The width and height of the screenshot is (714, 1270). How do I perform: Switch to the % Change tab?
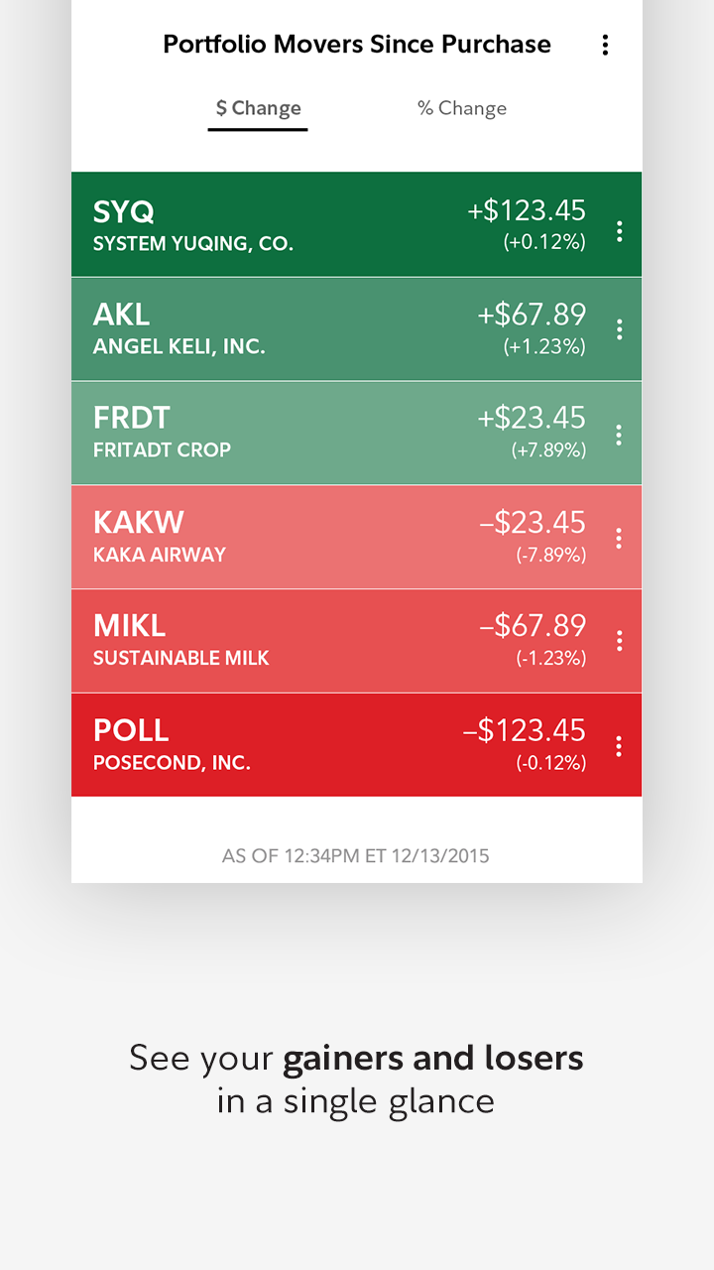(x=462, y=108)
